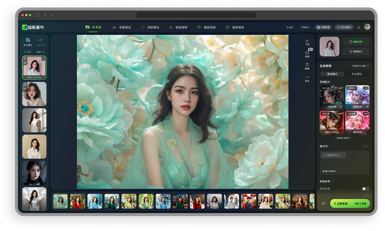
Task: Click the 无限能量 unlimited energy button
Action: coord(324,27)
